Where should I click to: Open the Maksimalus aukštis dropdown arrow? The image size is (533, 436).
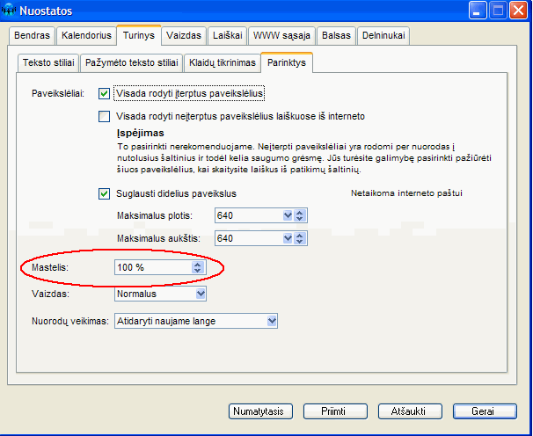(x=287, y=238)
